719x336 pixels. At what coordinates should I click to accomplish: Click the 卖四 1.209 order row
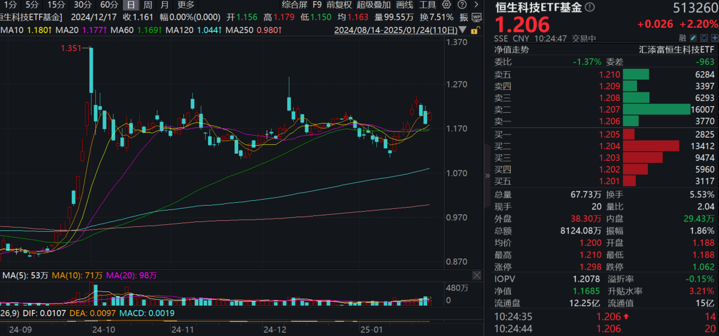click(604, 86)
